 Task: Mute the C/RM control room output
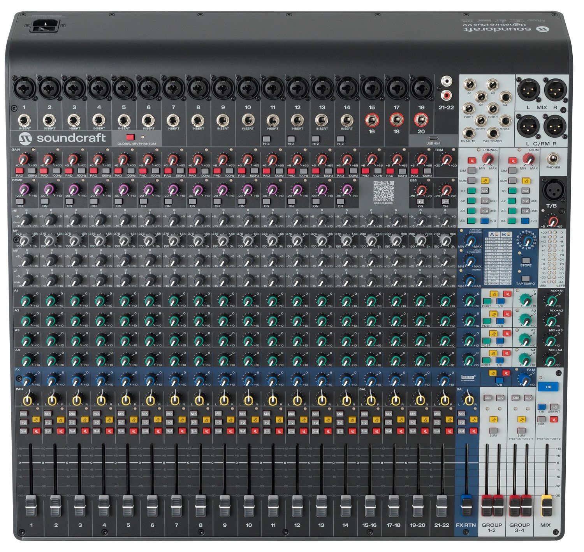513,161
